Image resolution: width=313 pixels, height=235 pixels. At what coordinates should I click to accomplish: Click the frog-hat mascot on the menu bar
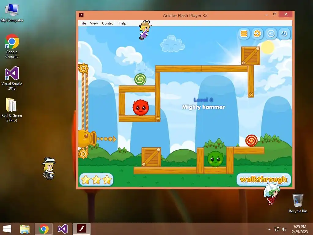point(145,30)
